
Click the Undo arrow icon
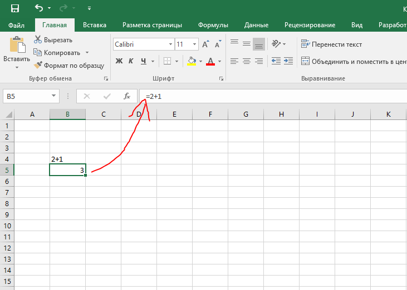click(x=39, y=8)
